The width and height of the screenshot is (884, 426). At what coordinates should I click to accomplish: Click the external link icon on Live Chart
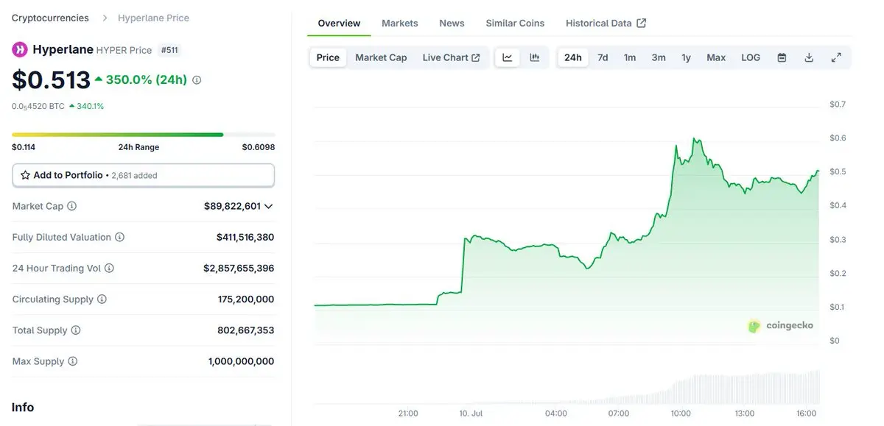click(x=476, y=57)
